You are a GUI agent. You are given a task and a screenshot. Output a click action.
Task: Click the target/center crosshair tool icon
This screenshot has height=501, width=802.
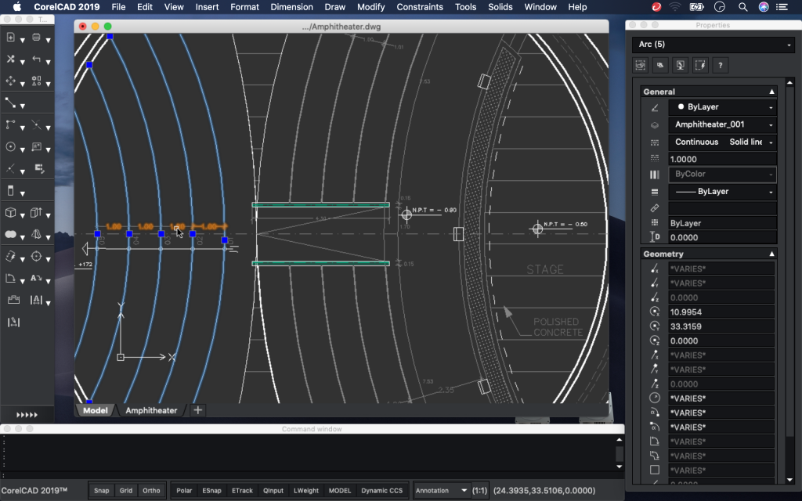point(36,257)
